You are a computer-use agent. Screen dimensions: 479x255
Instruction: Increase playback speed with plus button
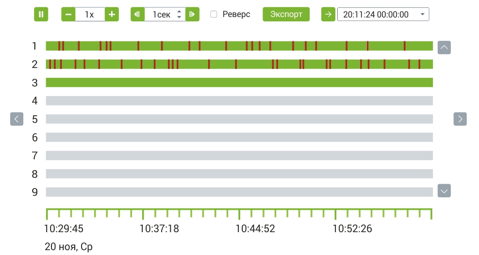tap(112, 14)
